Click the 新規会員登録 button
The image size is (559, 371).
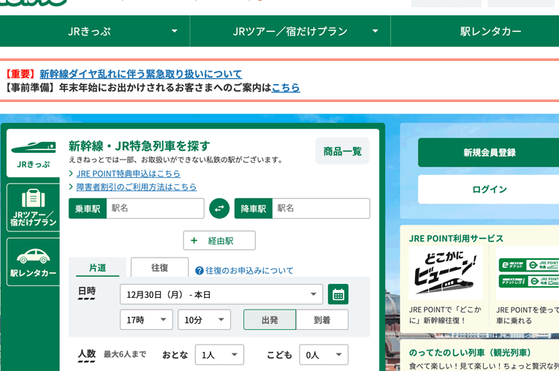coord(489,152)
